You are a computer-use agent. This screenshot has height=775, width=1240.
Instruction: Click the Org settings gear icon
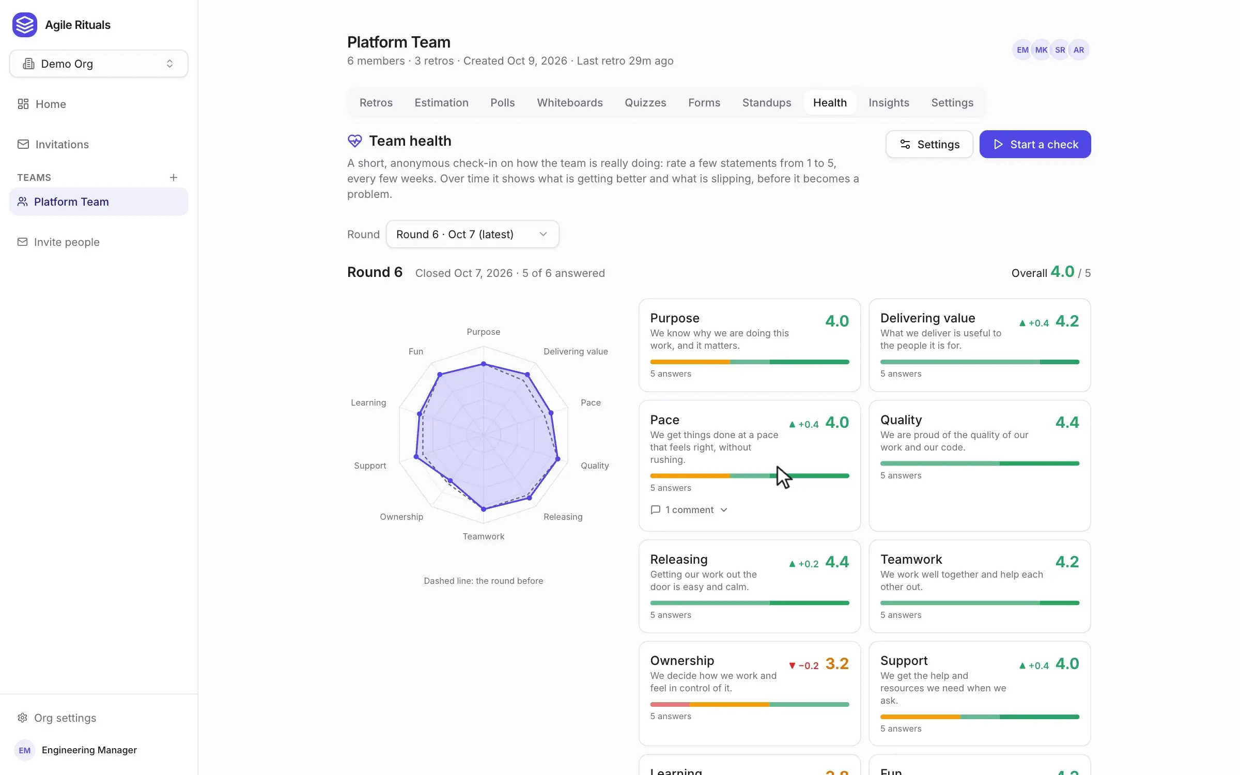[x=22, y=718]
